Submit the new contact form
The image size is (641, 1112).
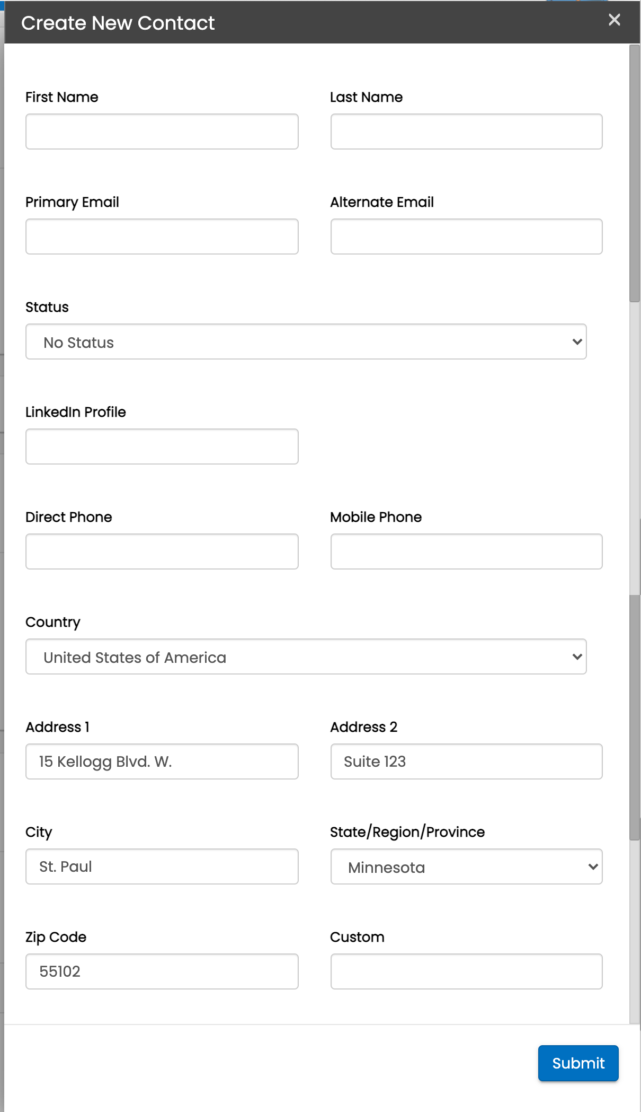coord(578,1063)
